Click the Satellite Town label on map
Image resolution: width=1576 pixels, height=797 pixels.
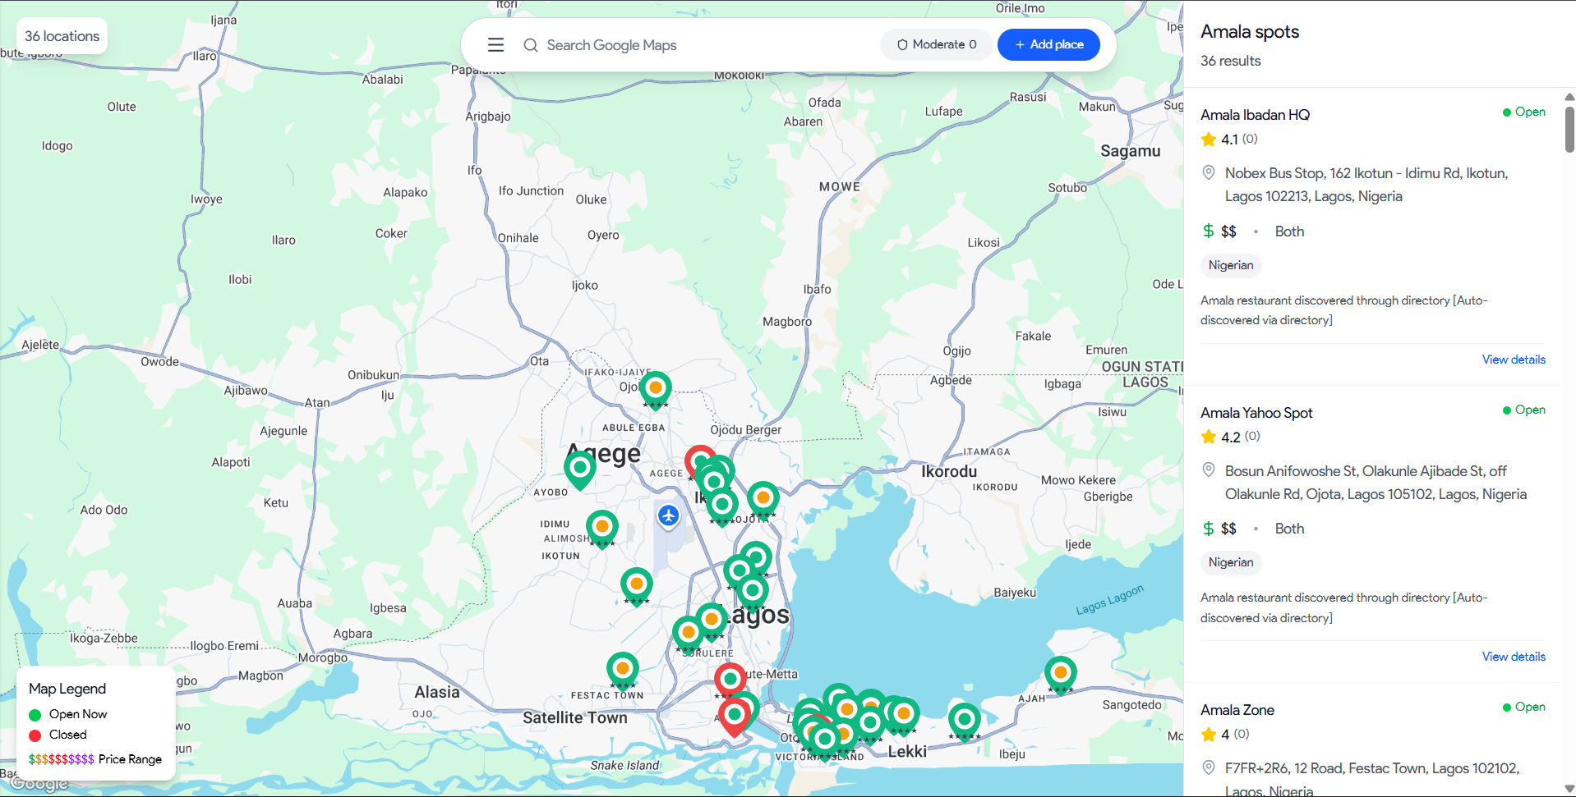click(575, 717)
